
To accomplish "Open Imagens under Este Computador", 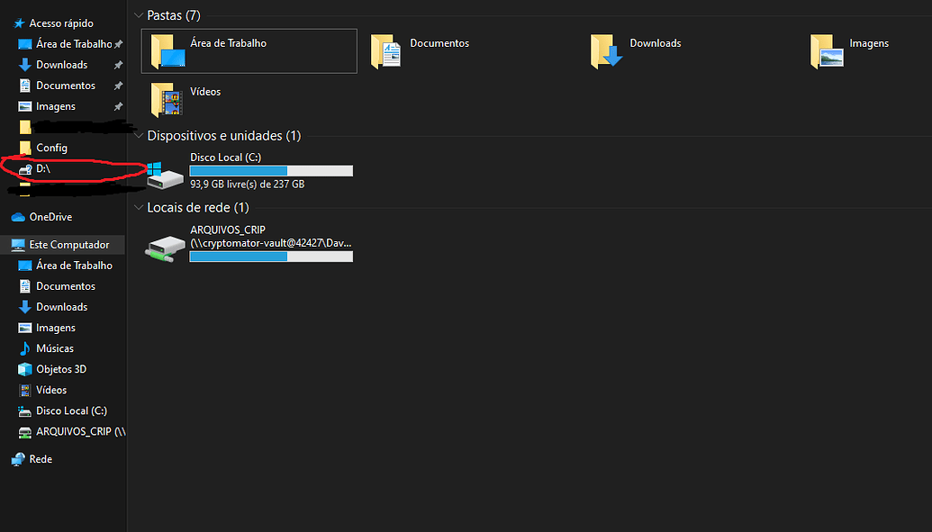I will click(56, 328).
